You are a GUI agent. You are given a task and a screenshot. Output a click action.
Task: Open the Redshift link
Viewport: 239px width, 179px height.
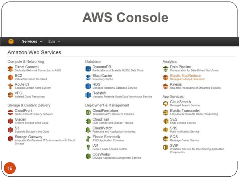(x=99, y=93)
